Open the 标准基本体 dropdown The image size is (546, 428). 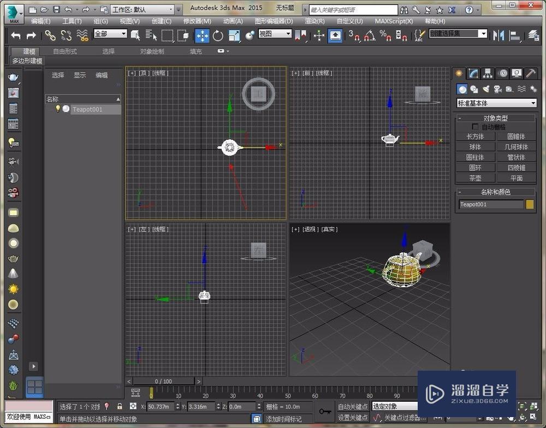[496, 103]
